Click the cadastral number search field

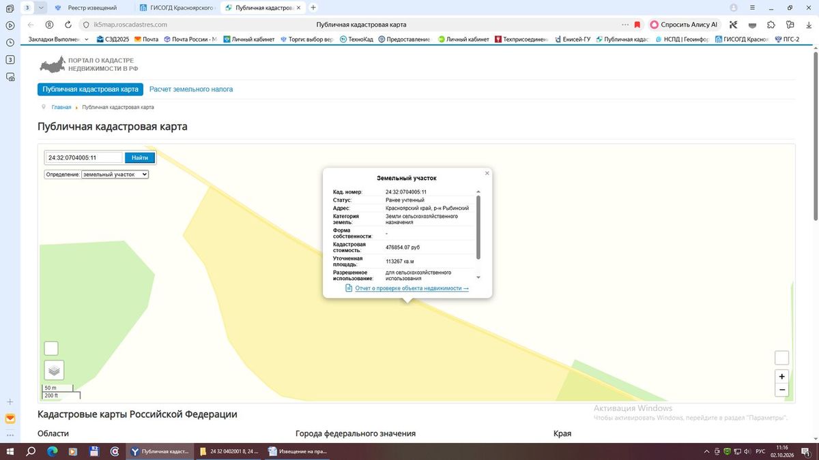click(x=84, y=158)
